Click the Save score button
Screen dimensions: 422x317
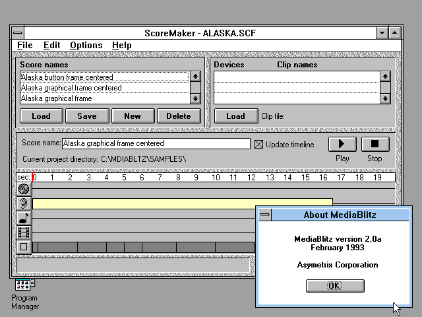87,116
